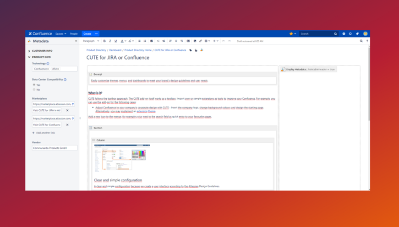
Task: Outdent the current text
Action: [158, 41]
